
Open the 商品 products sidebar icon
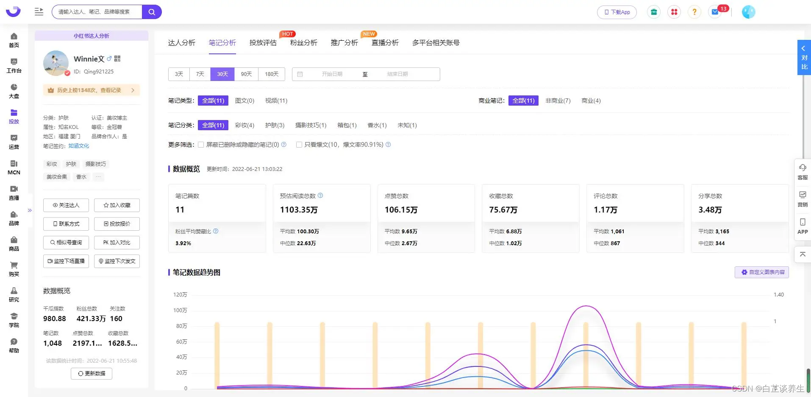click(x=14, y=243)
